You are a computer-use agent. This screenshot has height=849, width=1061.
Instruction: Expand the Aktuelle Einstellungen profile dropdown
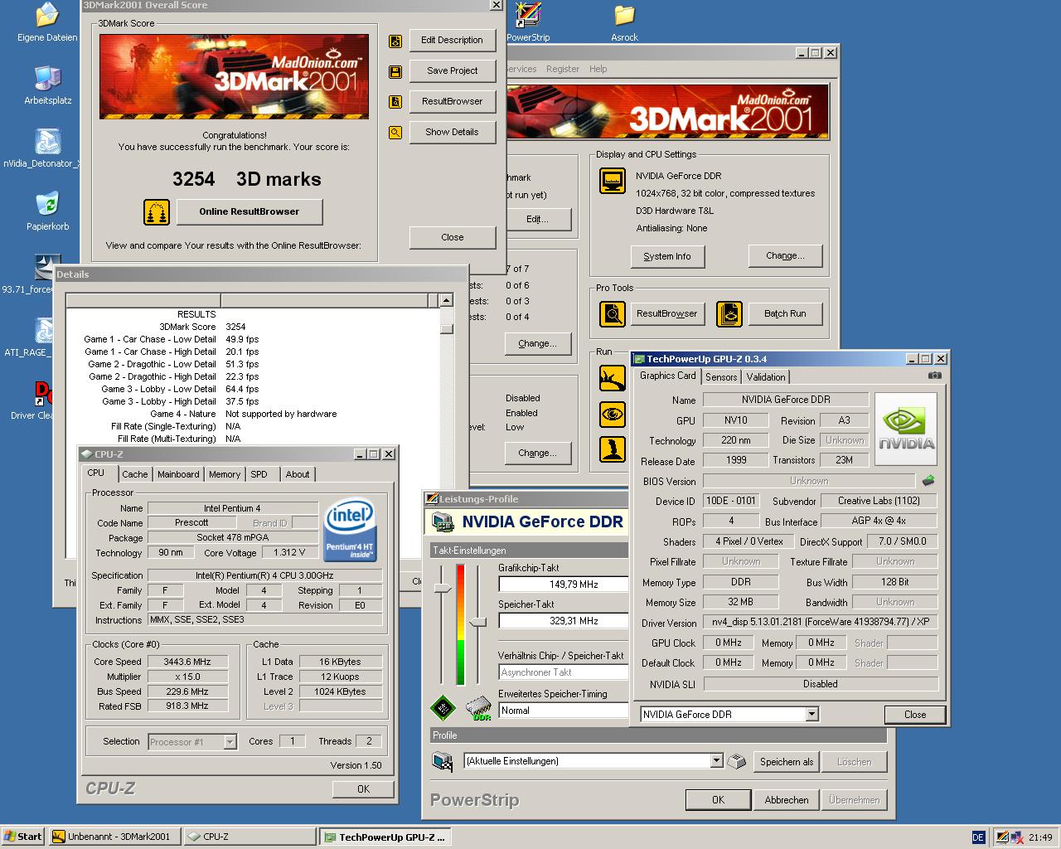717,761
